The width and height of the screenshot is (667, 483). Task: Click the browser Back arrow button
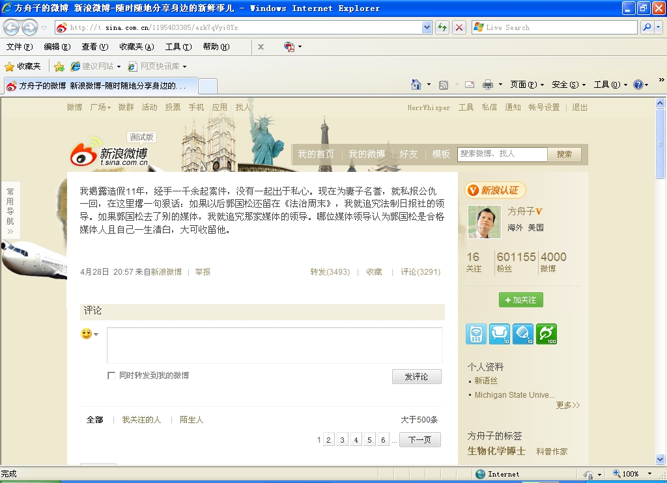pyautogui.click(x=12, y=27)
